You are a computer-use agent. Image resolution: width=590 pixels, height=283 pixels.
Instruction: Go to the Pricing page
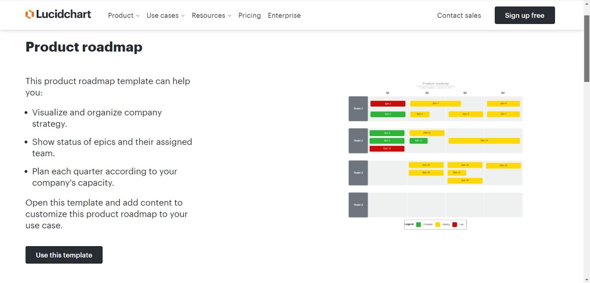pos(249,15)
